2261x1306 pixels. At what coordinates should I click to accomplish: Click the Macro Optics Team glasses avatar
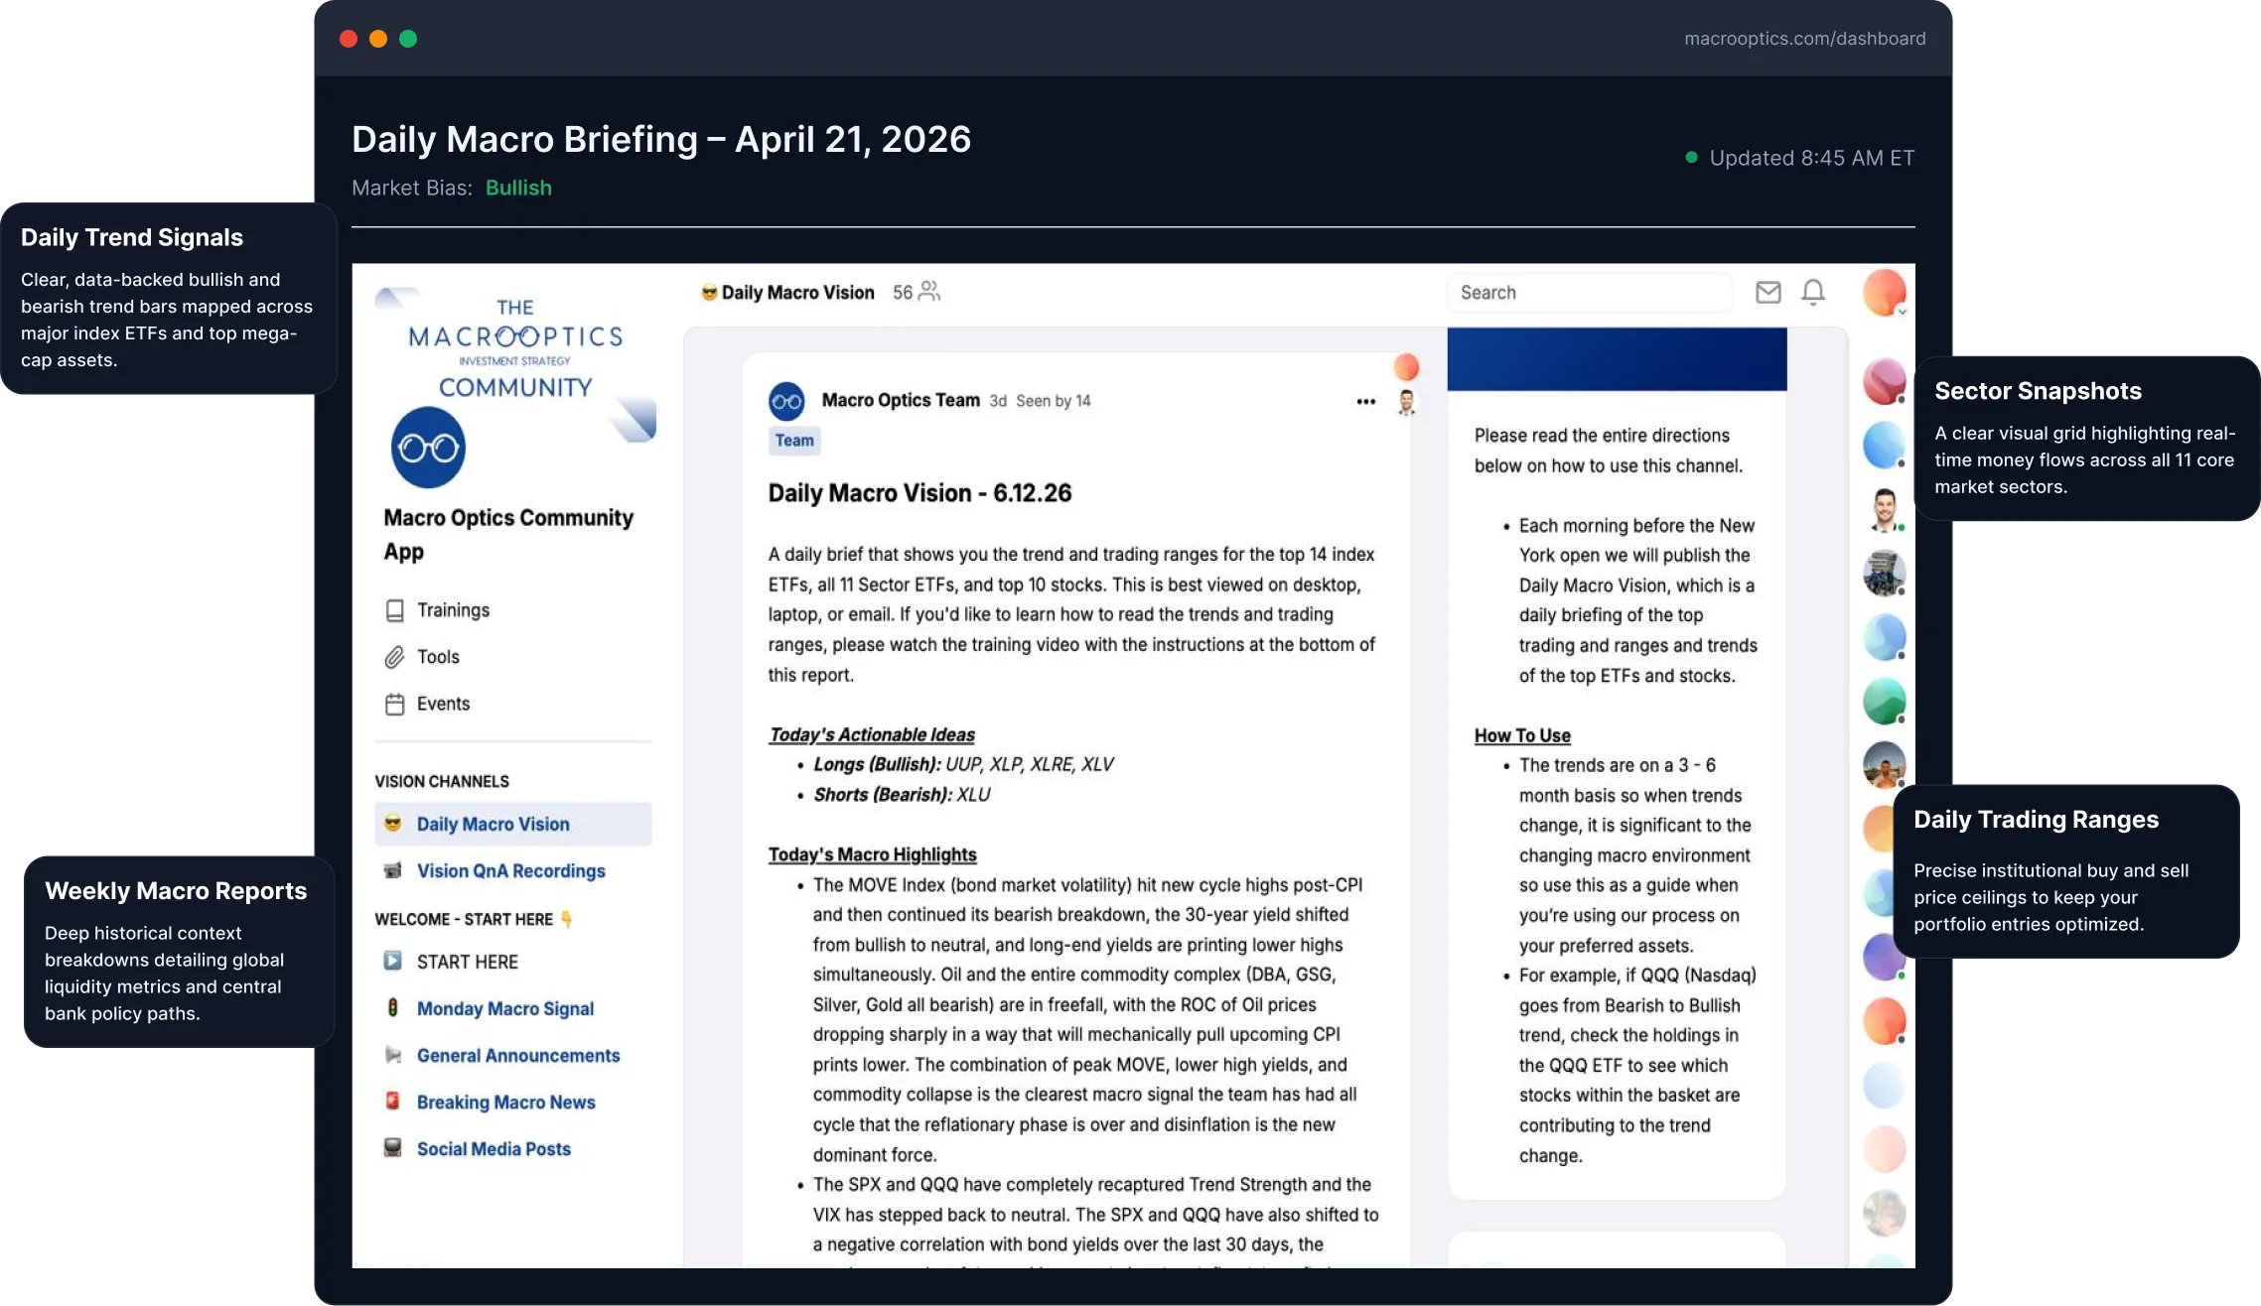pyautogui.click(x=786, y=402)
